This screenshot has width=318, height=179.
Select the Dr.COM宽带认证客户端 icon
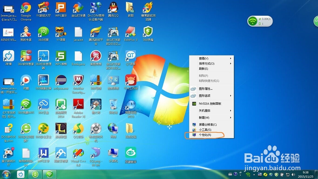(x=96, y=11)
